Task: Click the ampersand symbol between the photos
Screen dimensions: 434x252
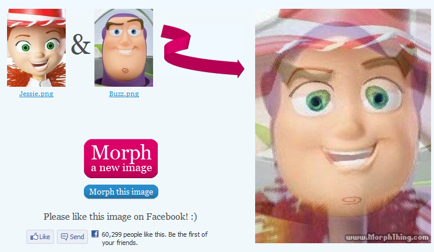Action: click(x=80, y=45)
